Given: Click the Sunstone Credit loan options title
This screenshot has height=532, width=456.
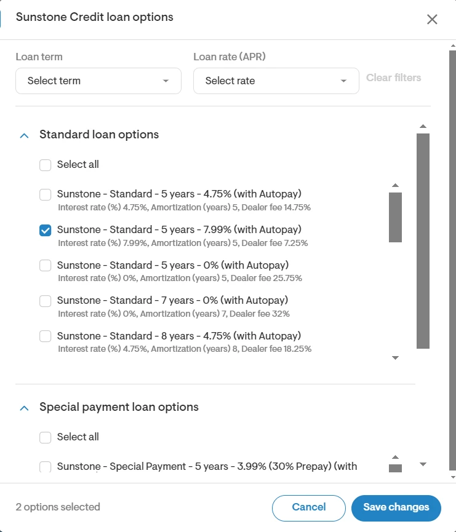Looking at the screenshot, I should (x=94, y=17).
